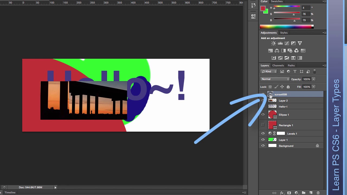Viewport: 347px width, 195px height.
Task: Add a Threshold adjustment
Action: tap(287, 58)
